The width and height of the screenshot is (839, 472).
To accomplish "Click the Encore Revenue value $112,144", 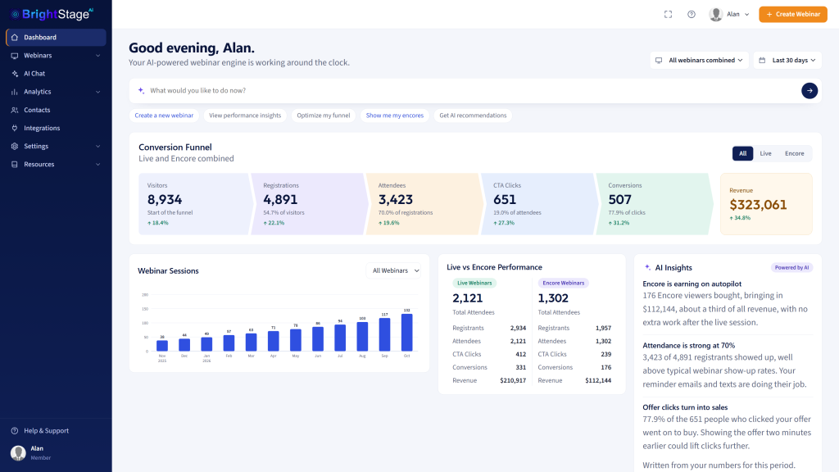I will [x=598, y=380].
